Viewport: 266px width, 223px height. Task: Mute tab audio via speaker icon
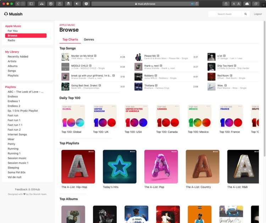click(192, 4)
